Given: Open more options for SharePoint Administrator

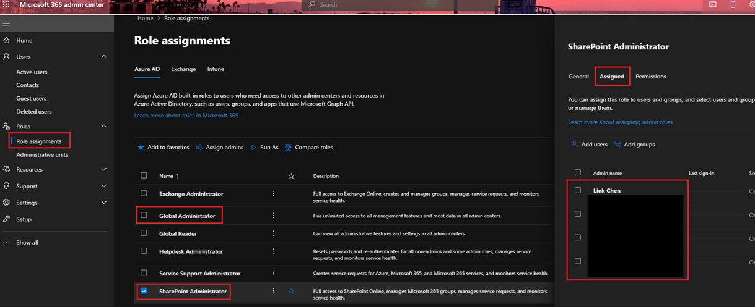Looking at the screenshot, I should click(273, 291).
